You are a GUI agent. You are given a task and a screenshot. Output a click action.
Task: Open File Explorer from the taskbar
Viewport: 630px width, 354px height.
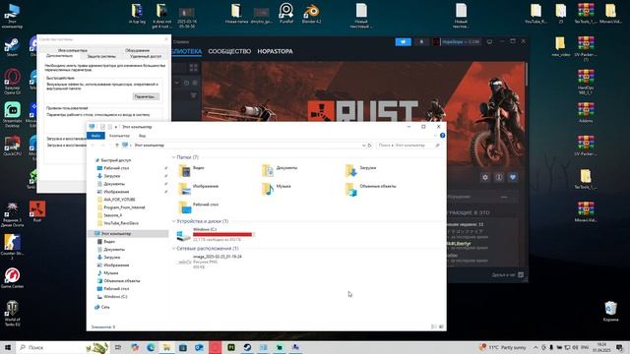coord(166,347)
